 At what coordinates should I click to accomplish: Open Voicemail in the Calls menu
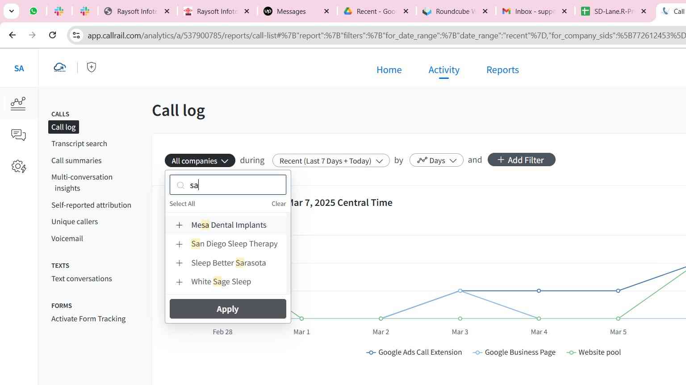(67, 238)
